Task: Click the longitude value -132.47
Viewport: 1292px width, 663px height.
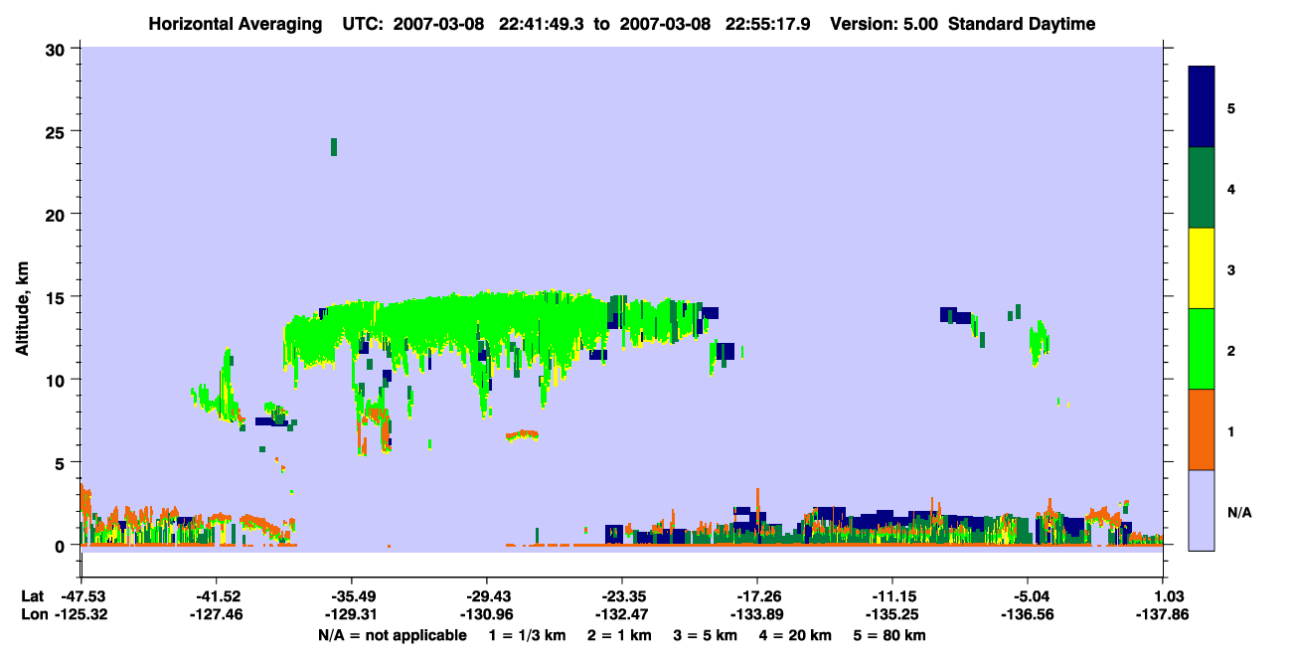Action: pos(621,615)
